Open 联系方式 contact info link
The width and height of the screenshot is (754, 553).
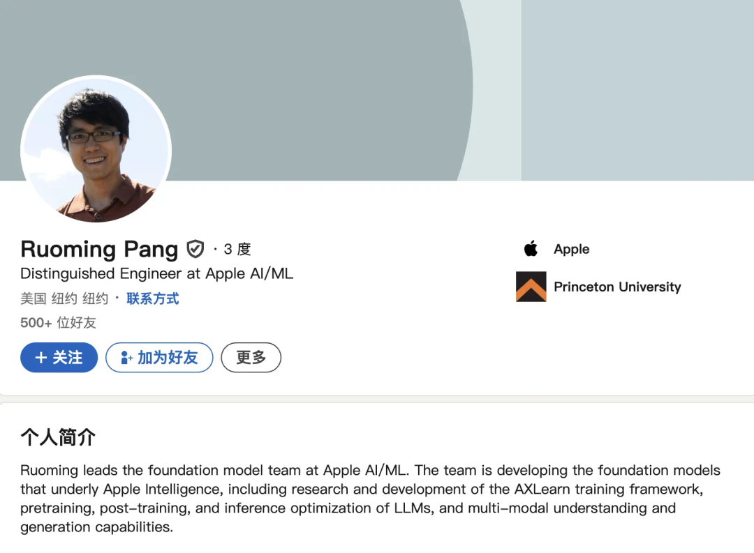click(152, 299)
